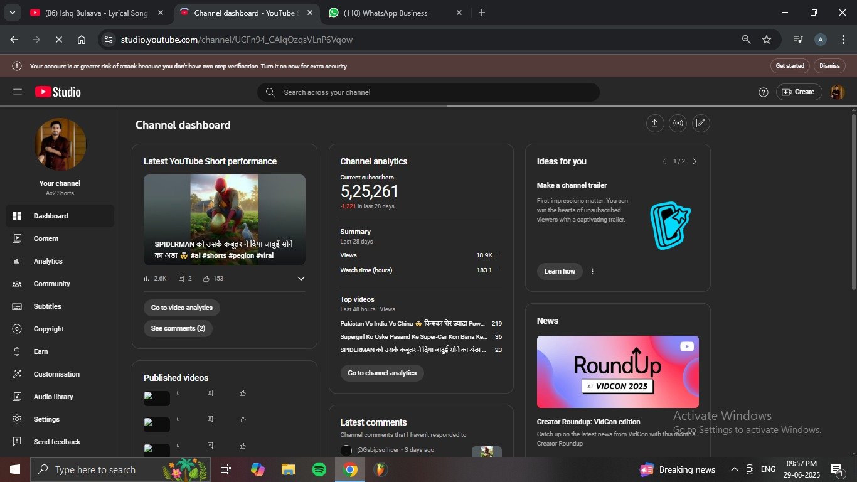857x482 pixels.
Task: Dismiss the security warning banner
Action: pyautogui.click(x=829, y=66)
